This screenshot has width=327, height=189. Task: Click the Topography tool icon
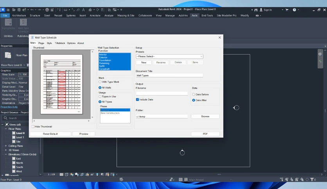pyautogui.click(x=8, y=23)
